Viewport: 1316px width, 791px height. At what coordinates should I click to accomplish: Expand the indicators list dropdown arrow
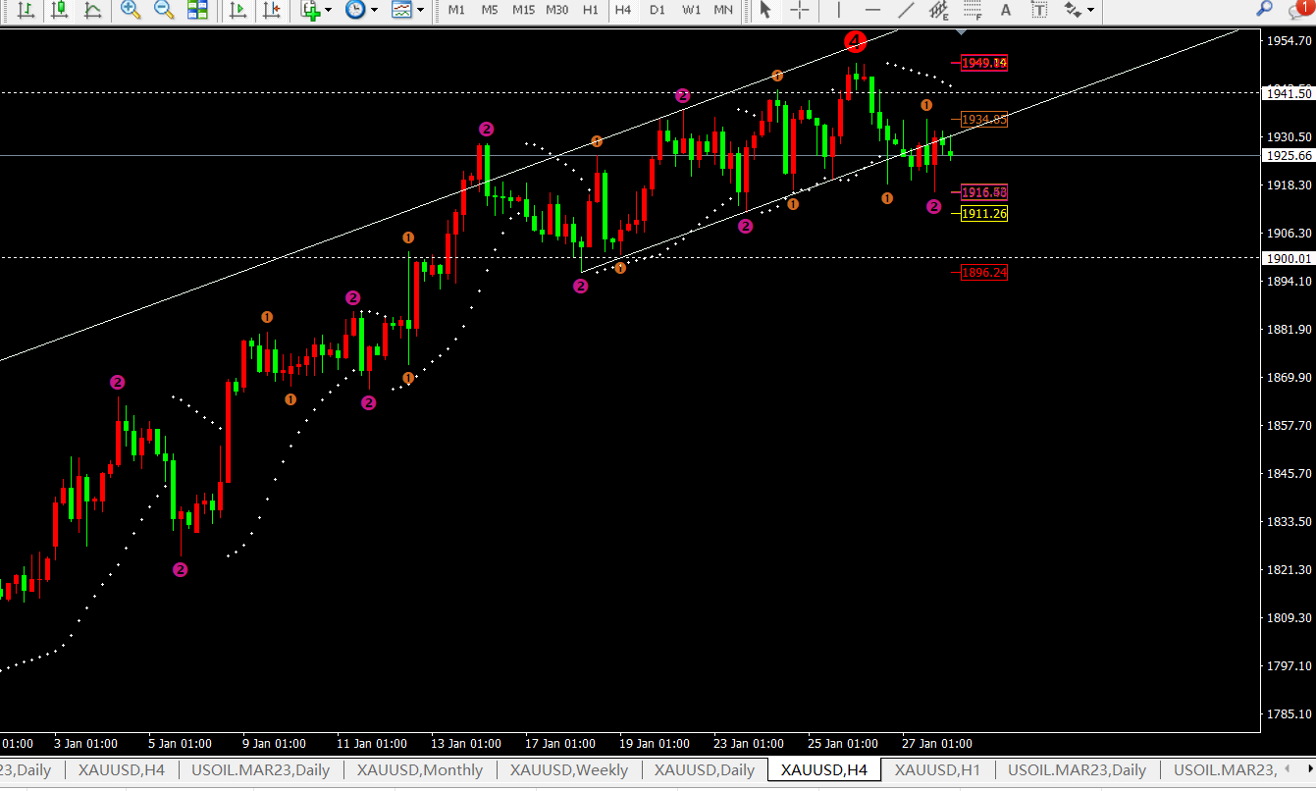pos(328,11)
